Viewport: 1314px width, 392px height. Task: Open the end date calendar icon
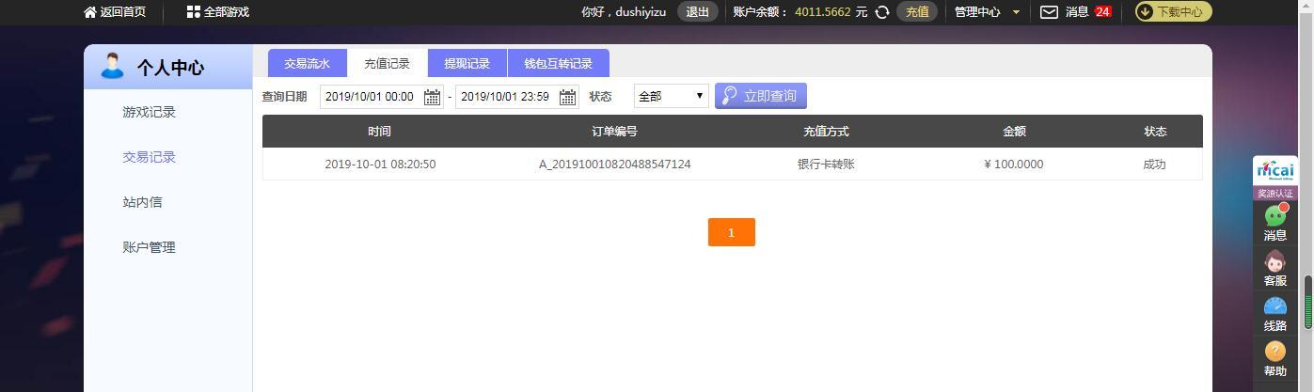click(x=567, y=97)
